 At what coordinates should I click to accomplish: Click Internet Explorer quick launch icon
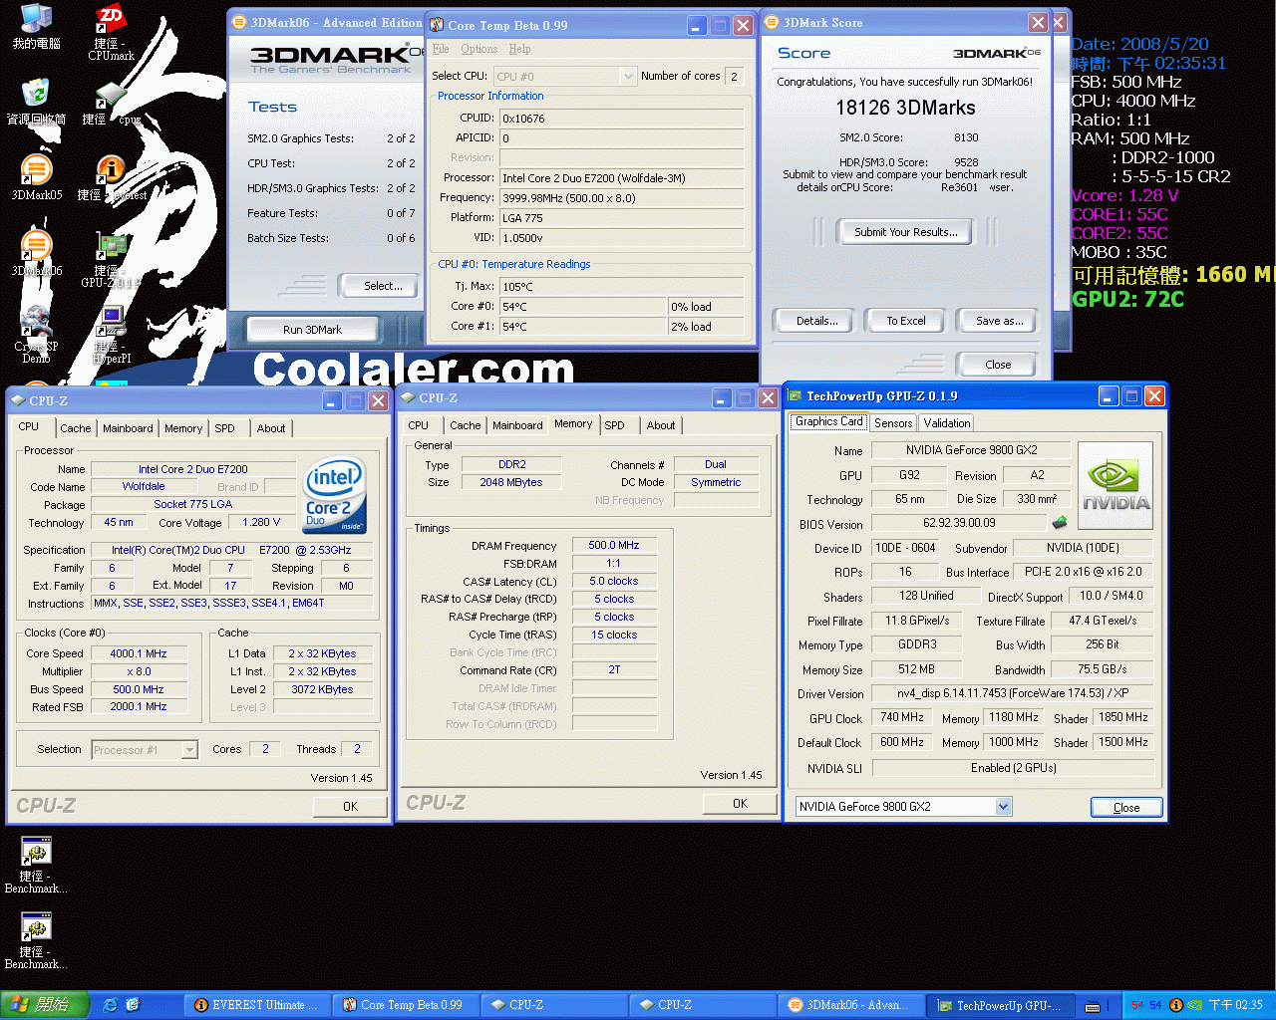pyautogui.click(x=111, y=1005)
